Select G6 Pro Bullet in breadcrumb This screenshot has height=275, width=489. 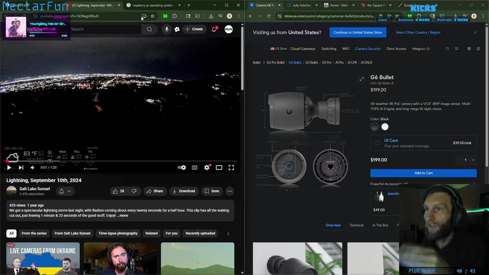pyautogui.click(x=275, y=63)
